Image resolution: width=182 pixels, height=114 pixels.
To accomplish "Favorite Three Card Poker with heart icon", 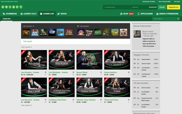I will [129, 100].
